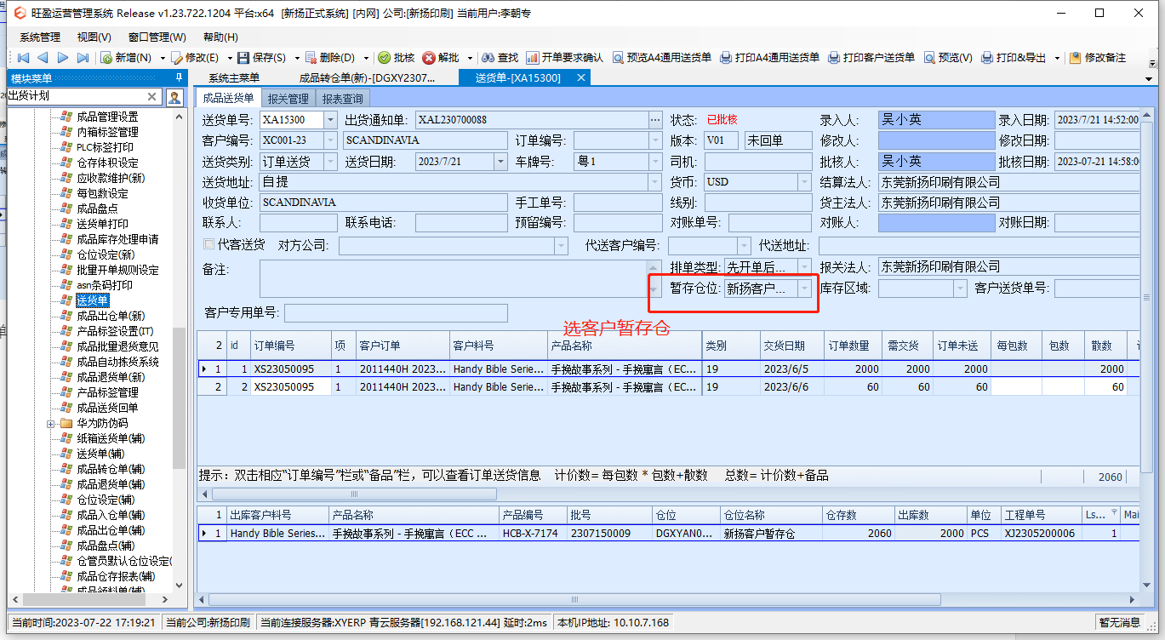Click the user icon beside module search box
Viewport: 1165px width, 640px height.
[174, 97]
